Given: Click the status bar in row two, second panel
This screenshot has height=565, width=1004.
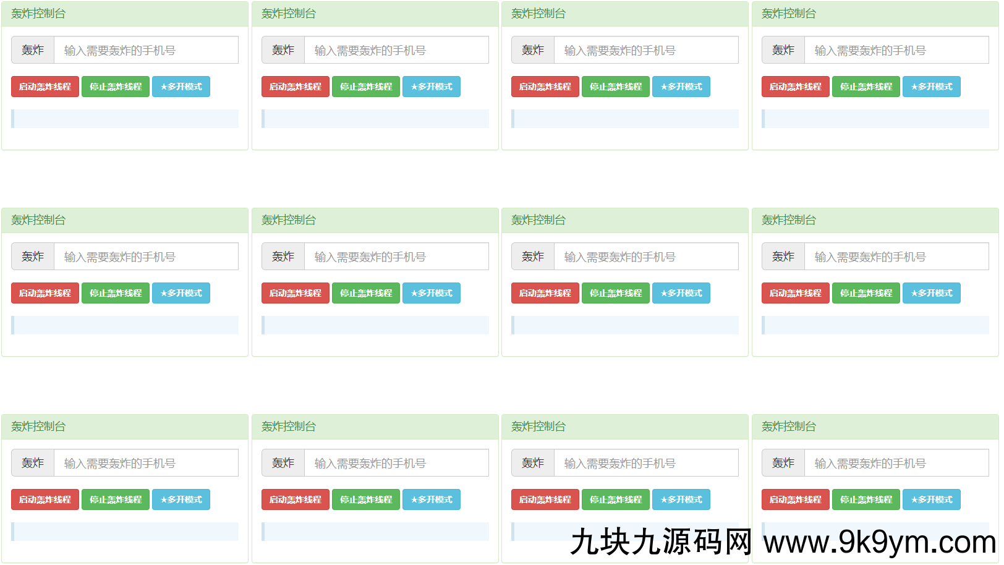Looking at the screenshot, I should coord(375,325).
